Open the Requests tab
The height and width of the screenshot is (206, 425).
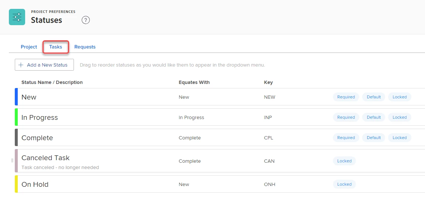tap(85, 47)
